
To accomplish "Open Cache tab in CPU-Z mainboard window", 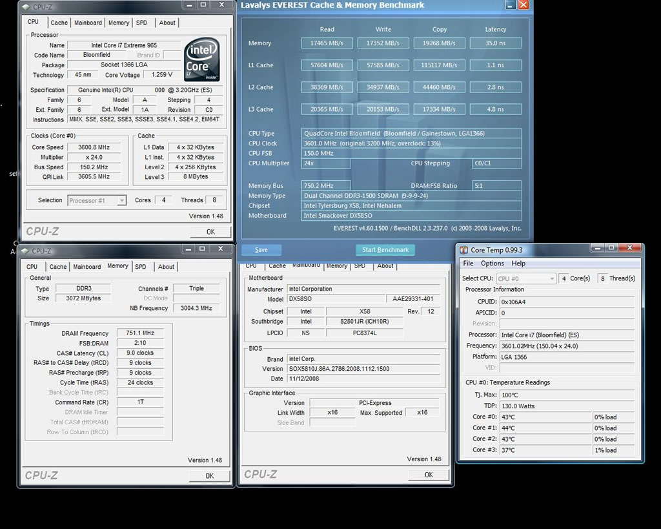I will 277,266.
